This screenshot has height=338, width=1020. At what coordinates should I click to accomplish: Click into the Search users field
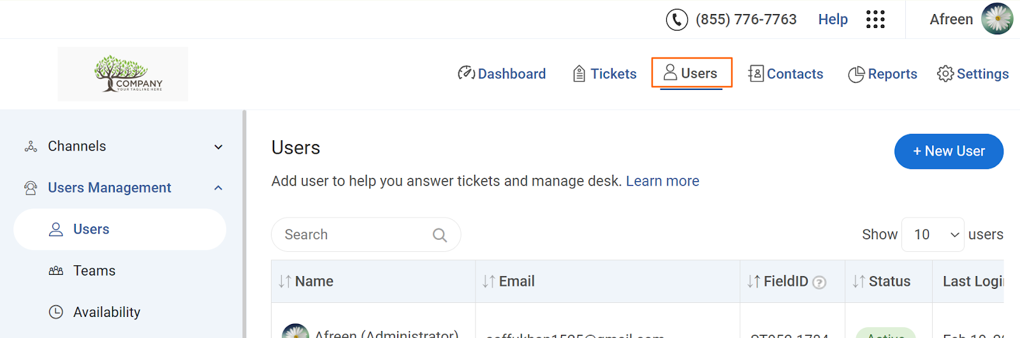[354, 235]
